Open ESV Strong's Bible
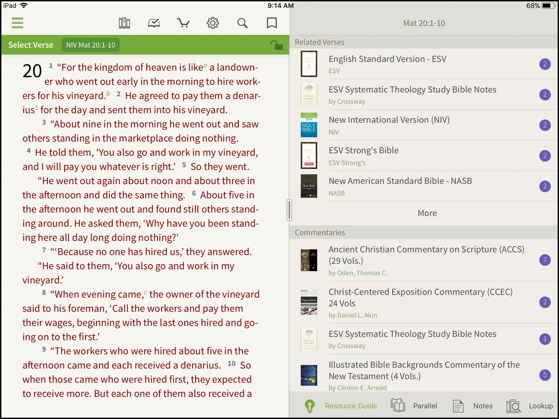The width and height of the screenshot is (559, 419). pos(424,156)
